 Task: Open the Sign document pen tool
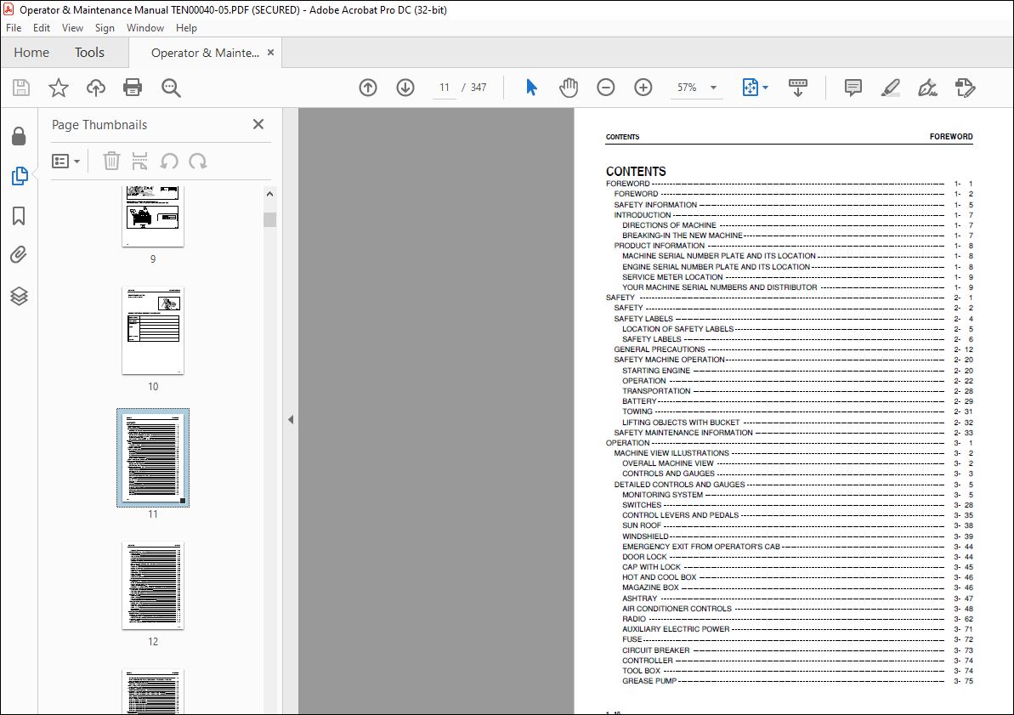pos(928,88)
